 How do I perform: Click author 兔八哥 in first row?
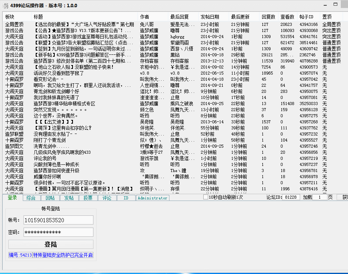pos(147,24)
